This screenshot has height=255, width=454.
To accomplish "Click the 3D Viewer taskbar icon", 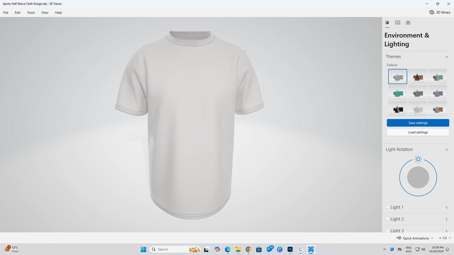I will point(311,249).
